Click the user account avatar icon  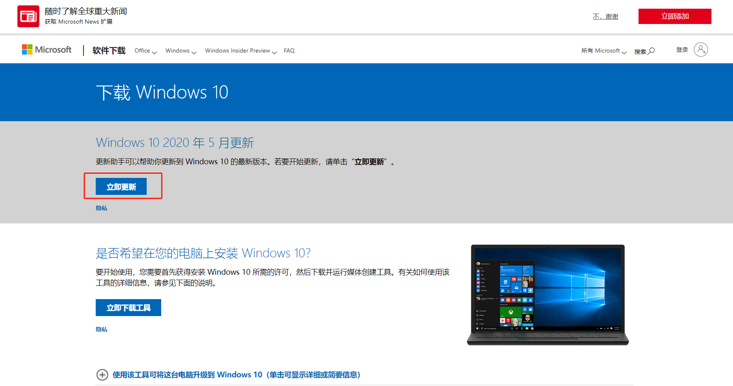(701, 50)
